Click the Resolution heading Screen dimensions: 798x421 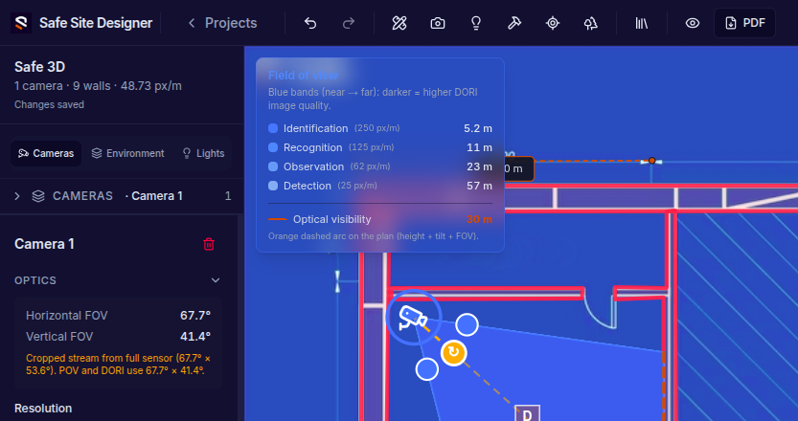tap(43, 409)
